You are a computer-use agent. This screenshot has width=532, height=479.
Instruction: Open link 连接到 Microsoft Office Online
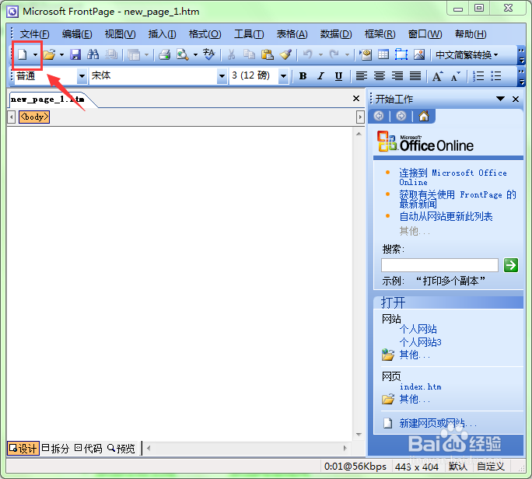click(x=453, y=177)
